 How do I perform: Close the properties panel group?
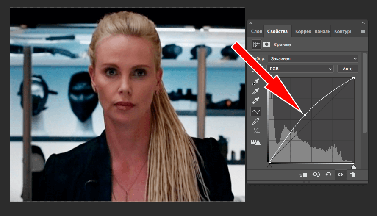click(x=251, y=23)
